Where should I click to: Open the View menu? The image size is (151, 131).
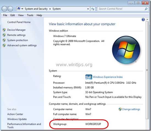tap(21, 15)
